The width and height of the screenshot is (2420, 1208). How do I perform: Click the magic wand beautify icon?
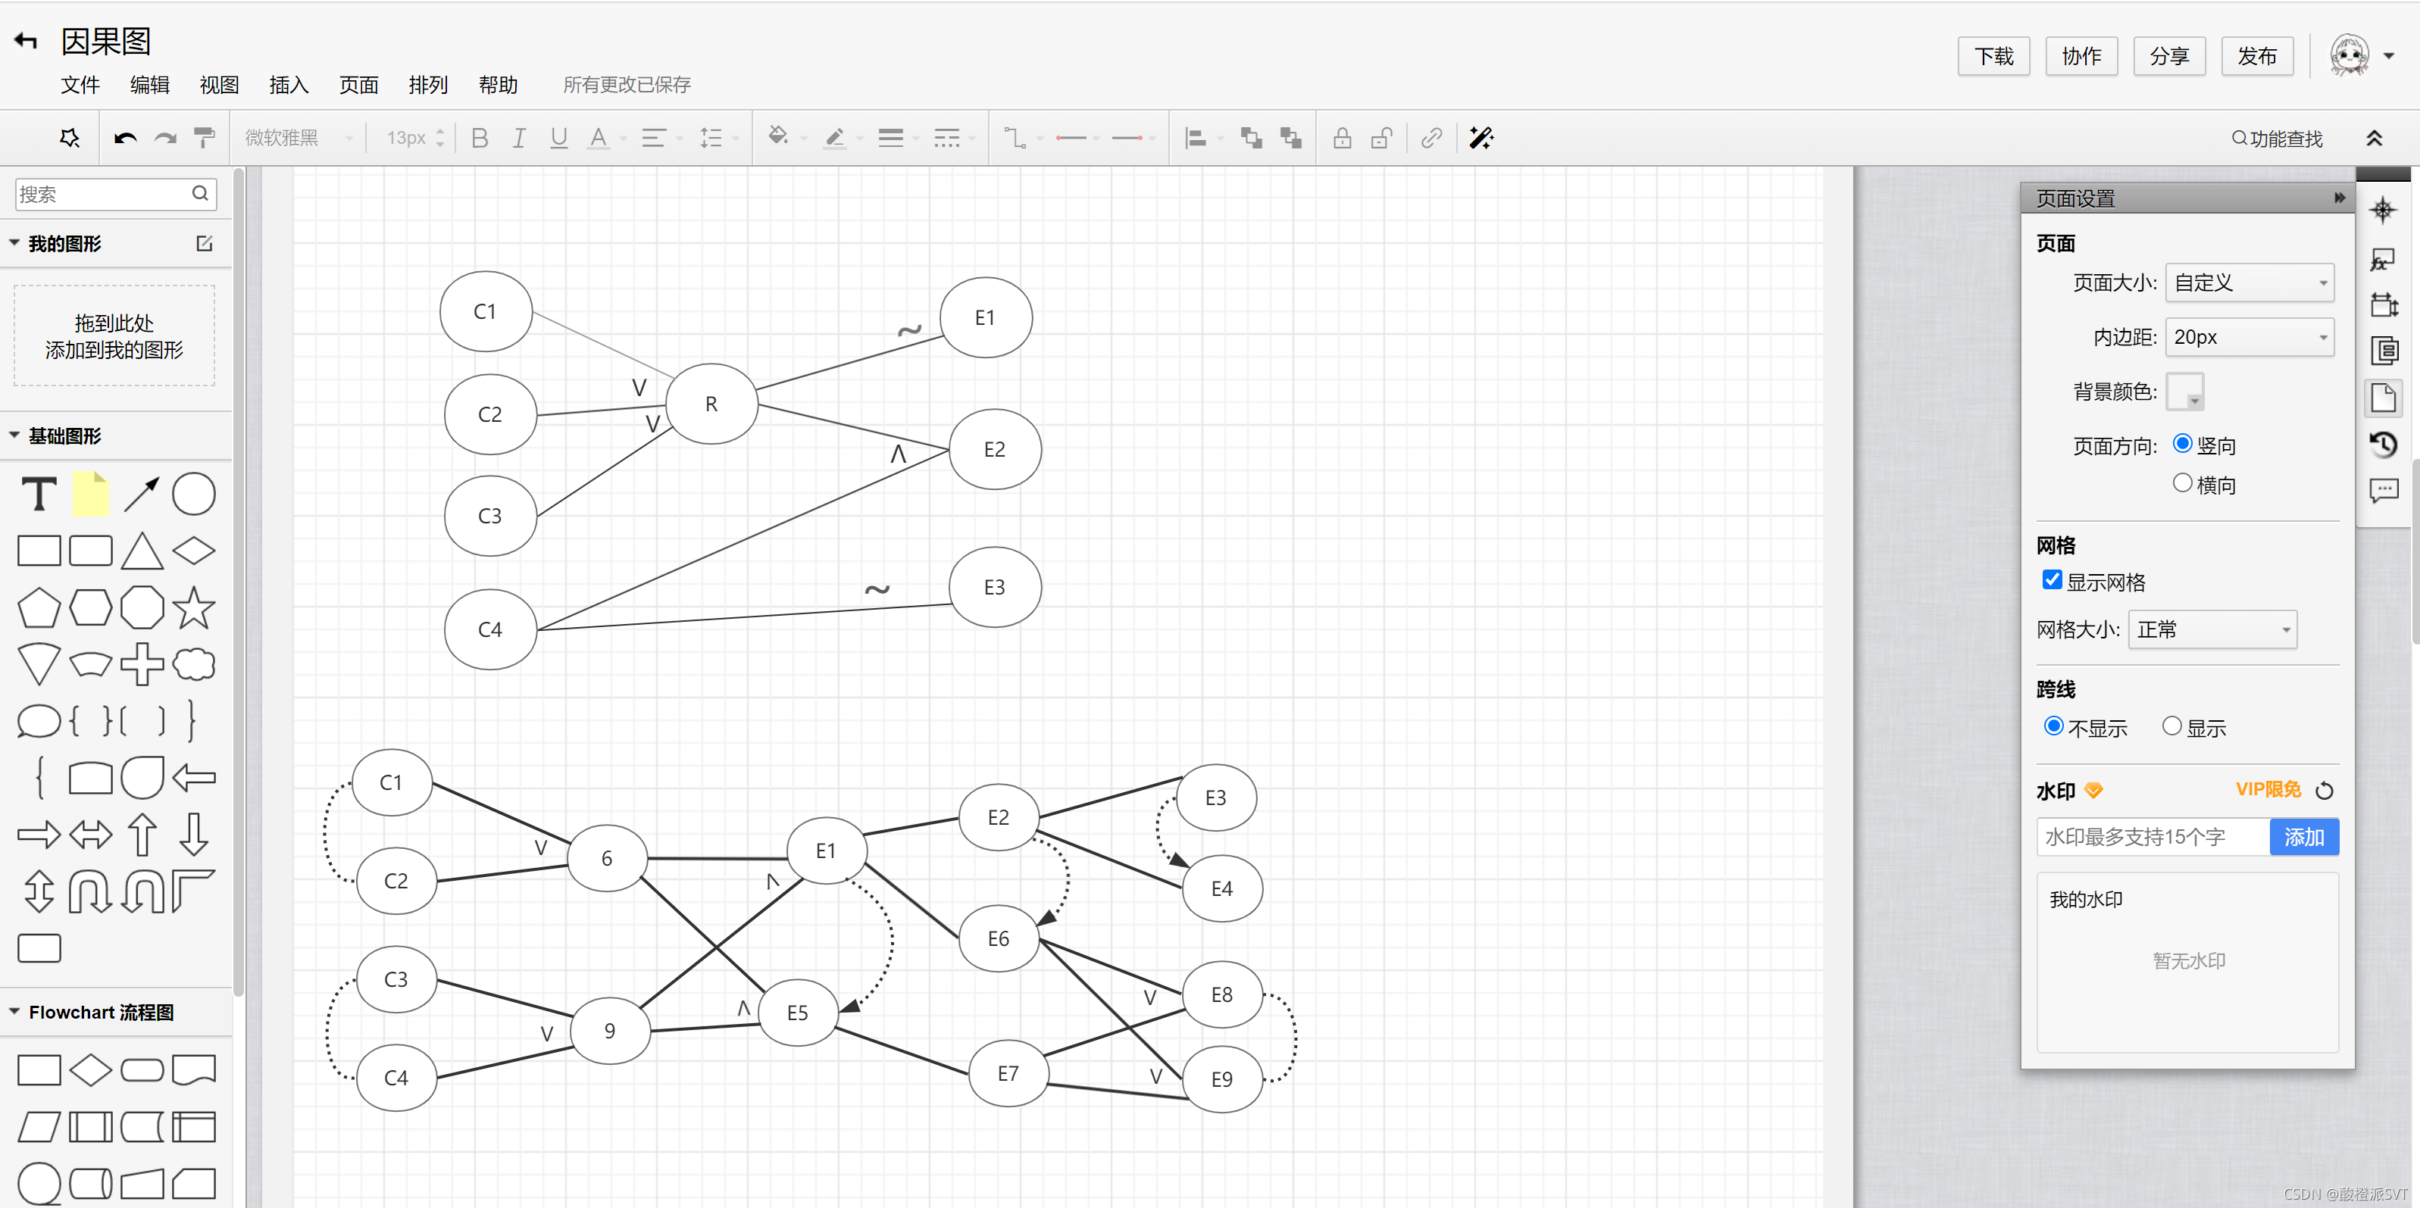(x=1480, y=138)
